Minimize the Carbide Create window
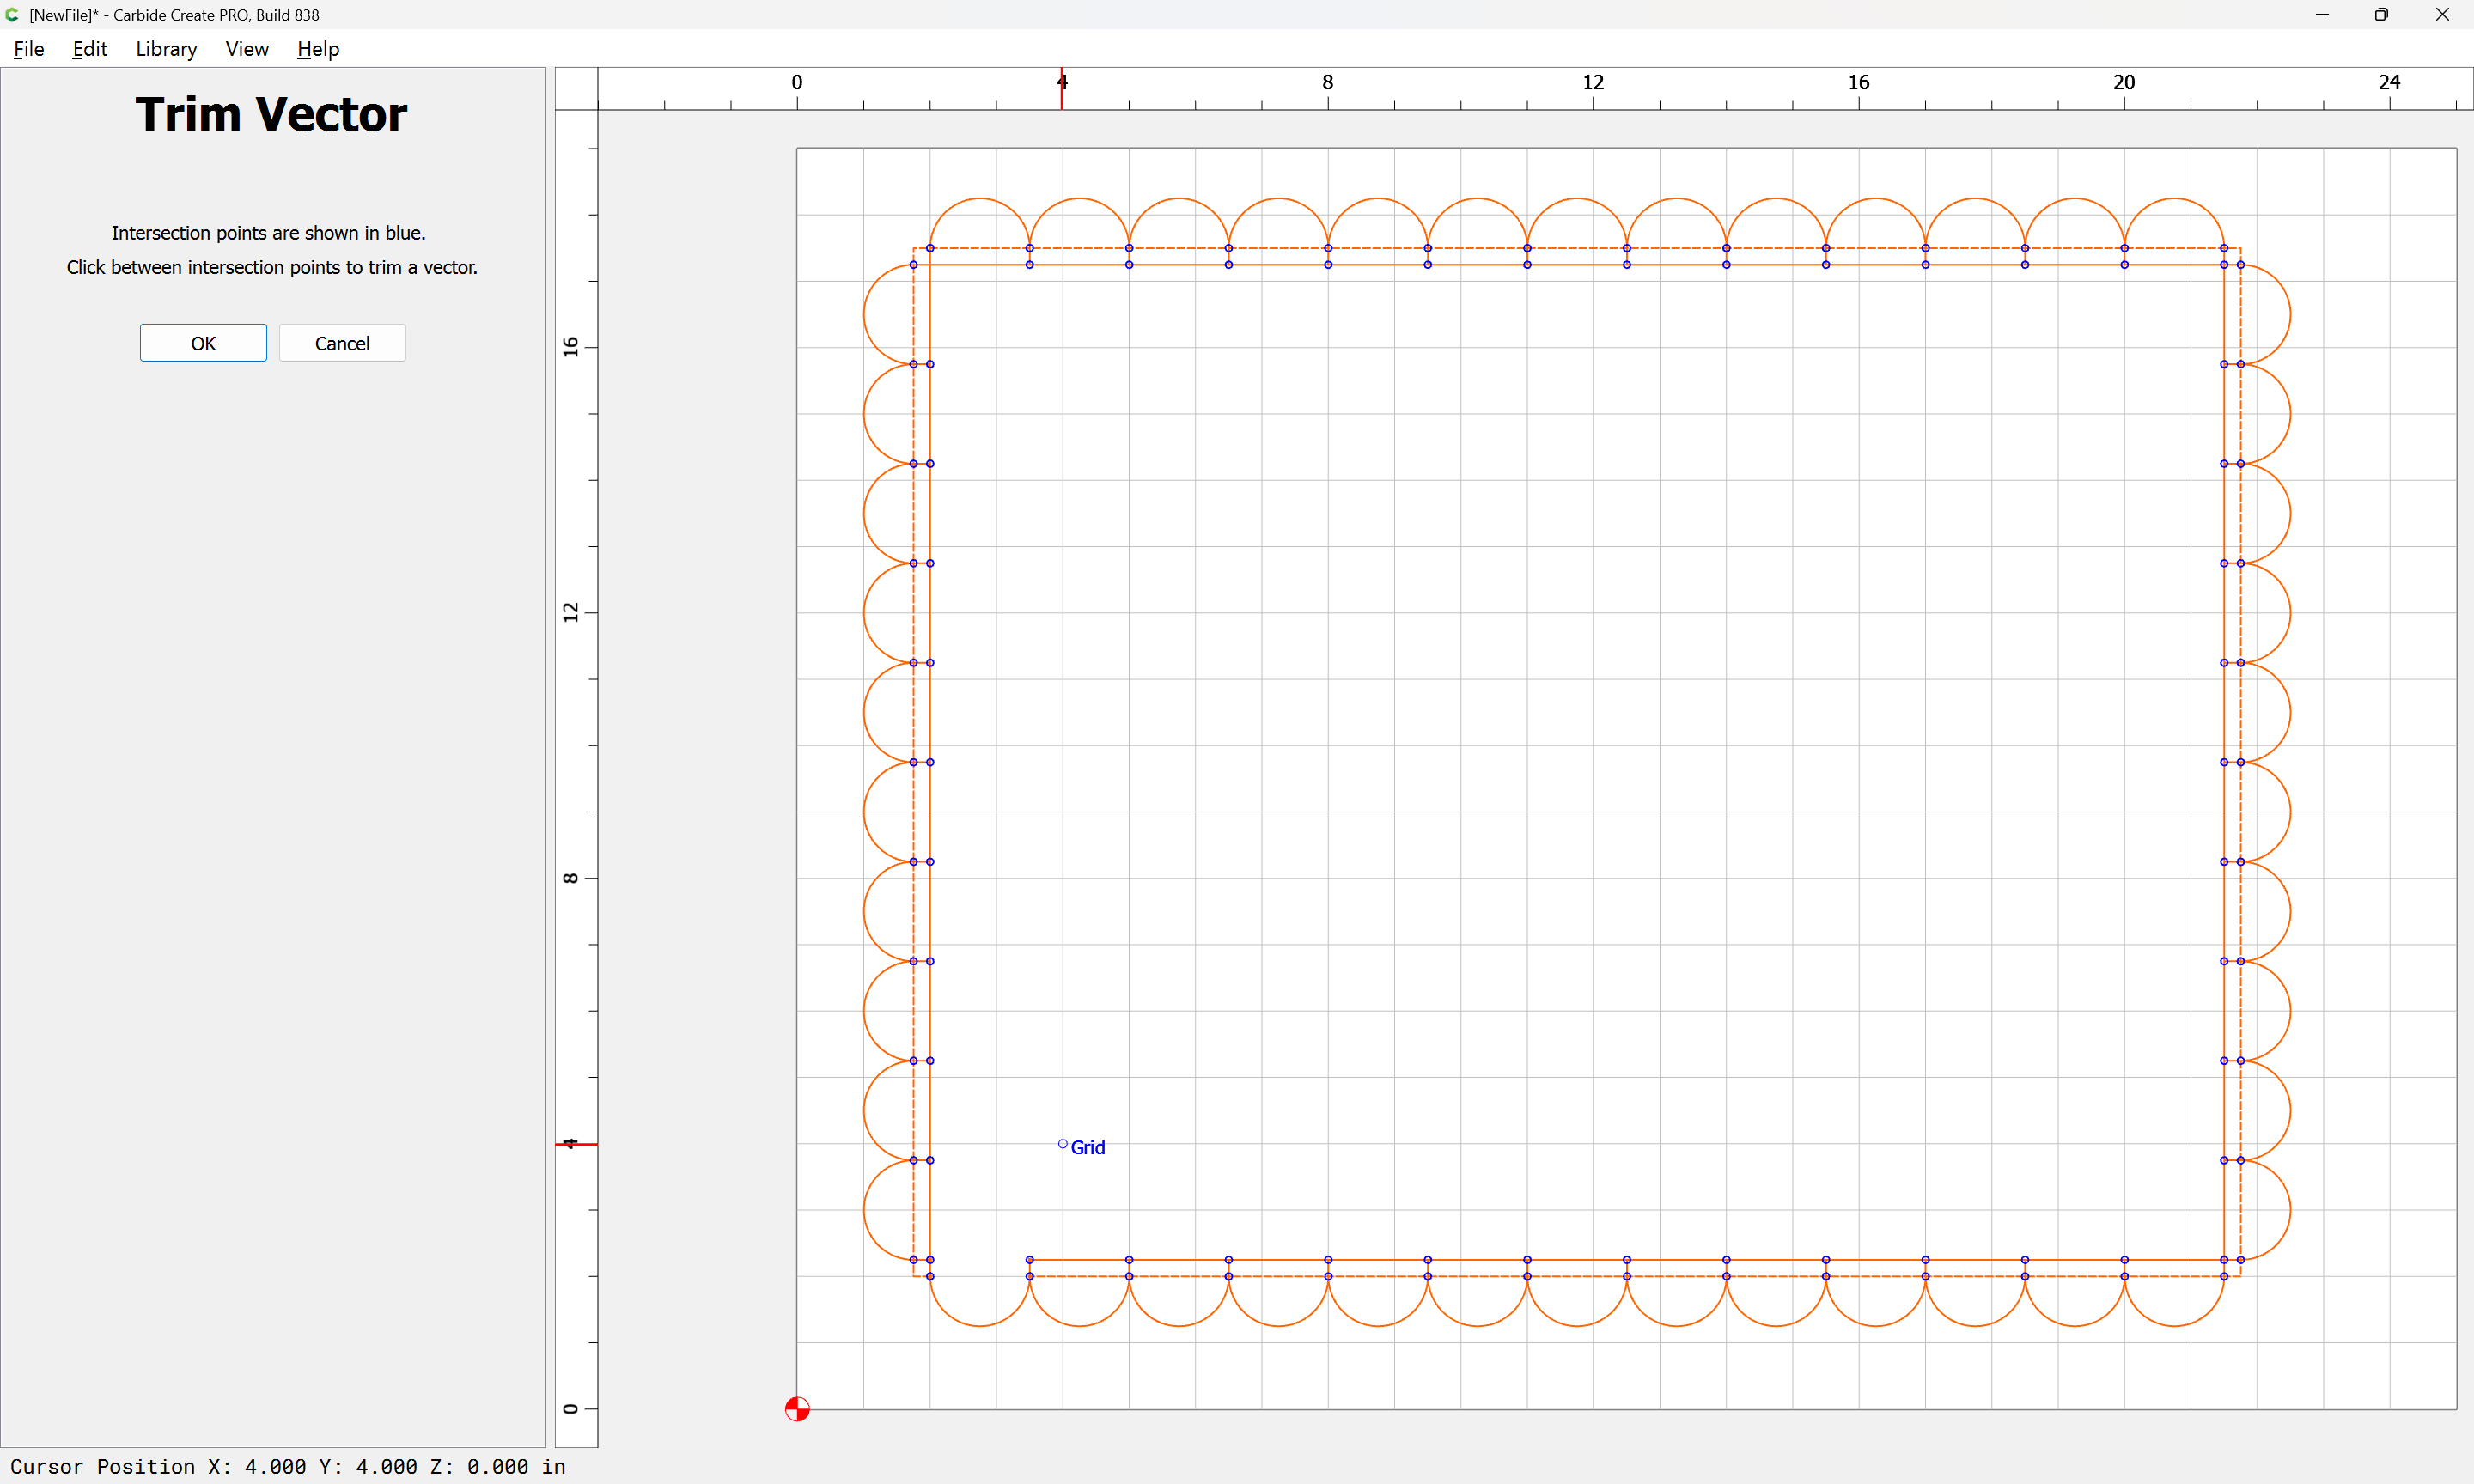 tap(2322, 15)
